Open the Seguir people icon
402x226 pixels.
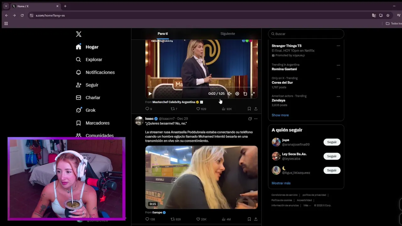point(79,85)
